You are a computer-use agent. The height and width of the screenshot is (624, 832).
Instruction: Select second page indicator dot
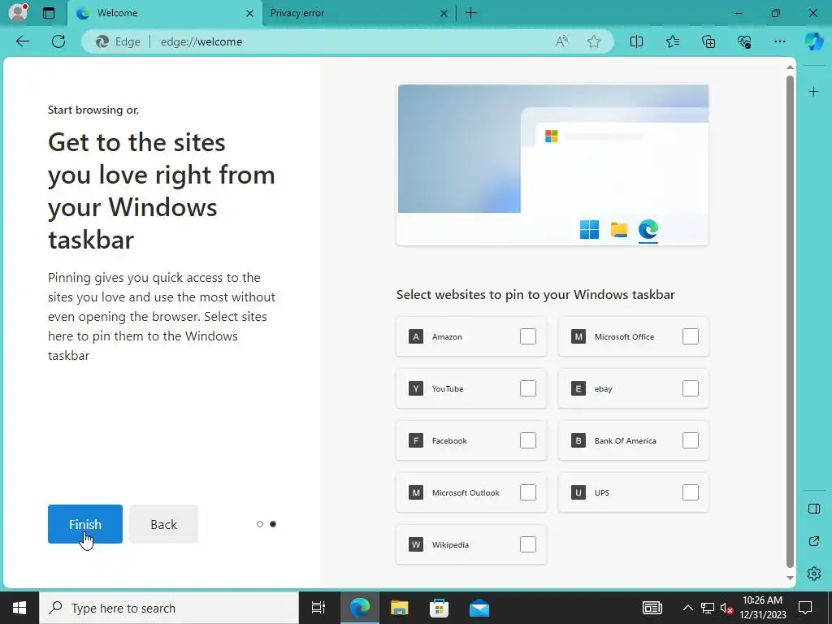pyautogui.click(x=273, y=524)
